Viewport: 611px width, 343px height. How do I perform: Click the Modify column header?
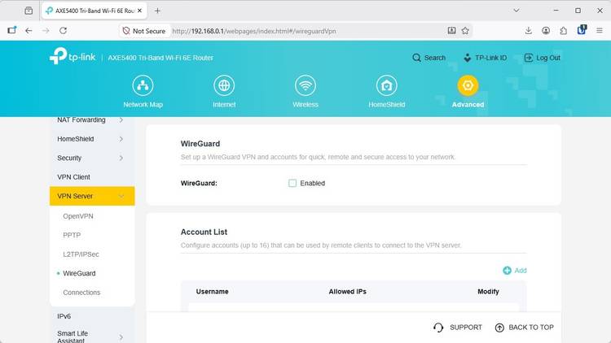point(488,292)
